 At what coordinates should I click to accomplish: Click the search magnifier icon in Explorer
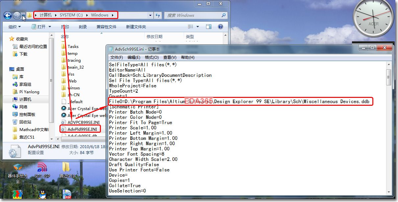223,15
